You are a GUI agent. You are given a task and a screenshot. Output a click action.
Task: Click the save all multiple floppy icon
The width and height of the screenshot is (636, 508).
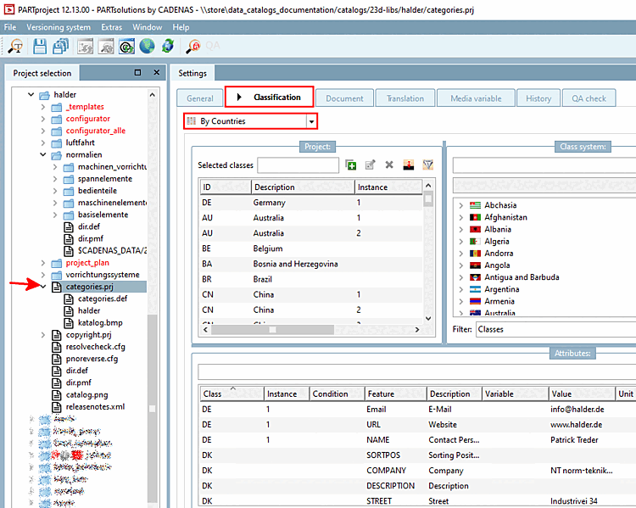point(61,46)
